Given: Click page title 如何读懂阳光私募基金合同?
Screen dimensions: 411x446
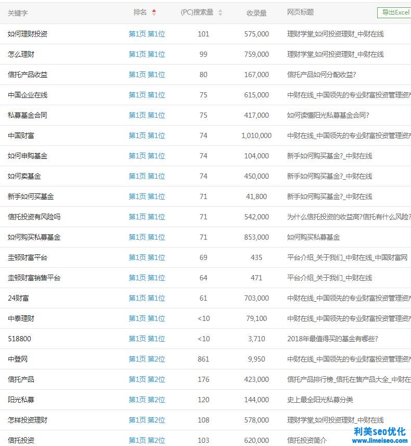Looking at the screenshot, I should pyautogui.click(x=328, y=115).
